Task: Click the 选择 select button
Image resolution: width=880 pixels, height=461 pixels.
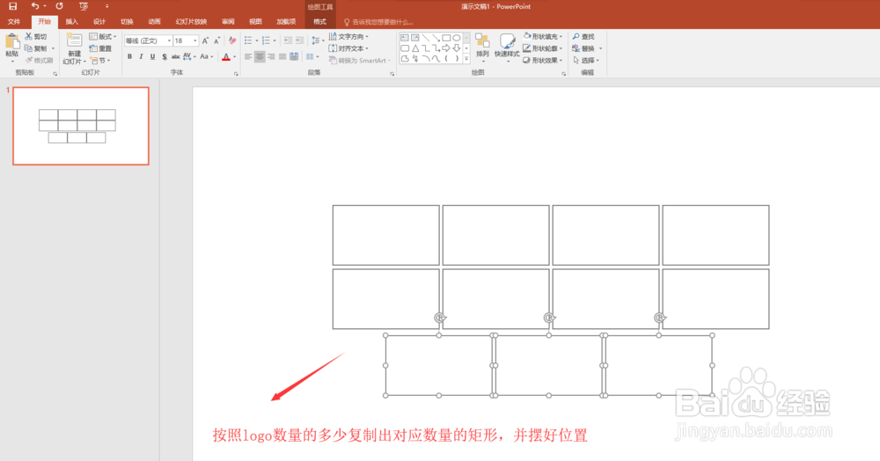Action: 586,60
